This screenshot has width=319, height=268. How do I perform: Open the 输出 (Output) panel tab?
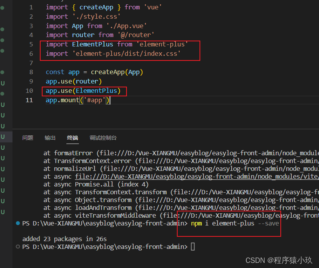tap(50, 137)
